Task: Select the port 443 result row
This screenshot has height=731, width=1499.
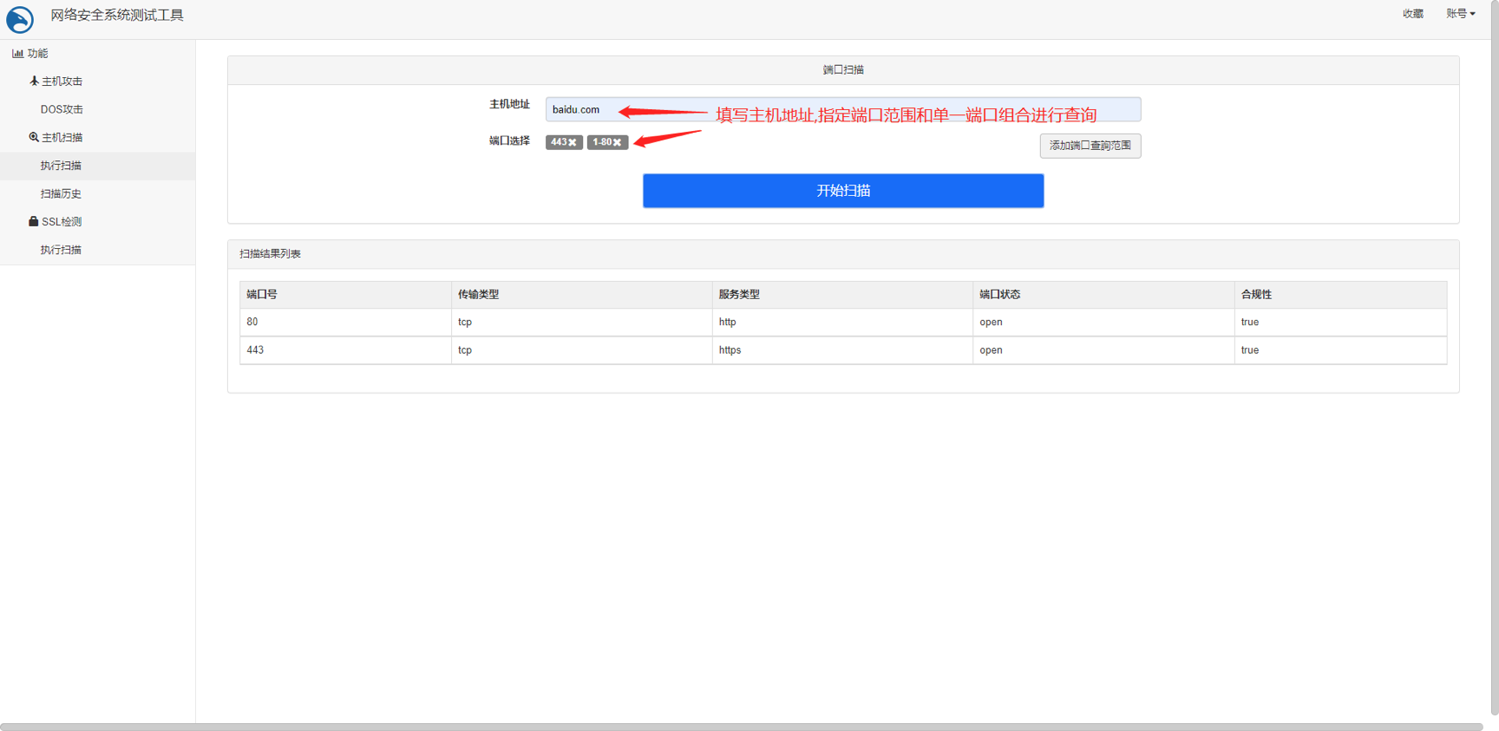Action: pos(841,350)
